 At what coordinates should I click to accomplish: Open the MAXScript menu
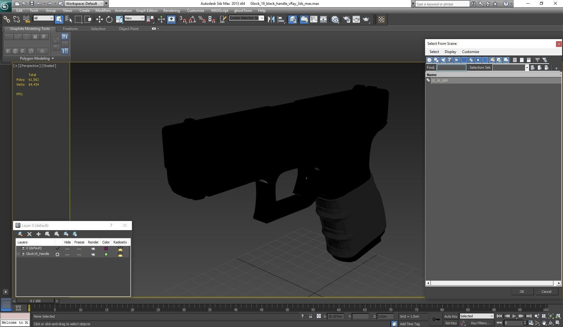(220, 11)
